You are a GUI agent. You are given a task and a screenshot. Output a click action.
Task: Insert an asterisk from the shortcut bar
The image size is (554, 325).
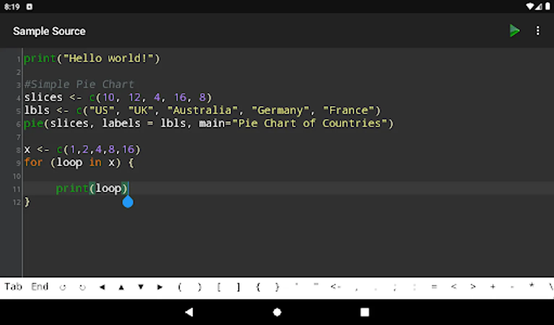point(531,285)
